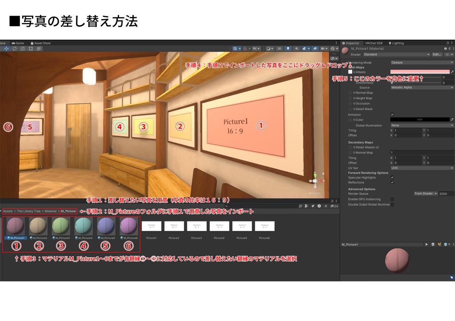Play the material preview animation
The height and width of the screenshot is (321, 455).
pyautogui.click(x=426, y=245)
